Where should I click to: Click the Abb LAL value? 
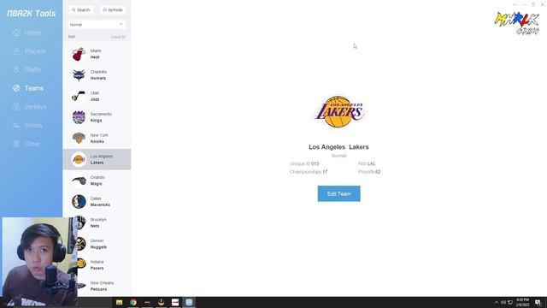coord(371,163)
